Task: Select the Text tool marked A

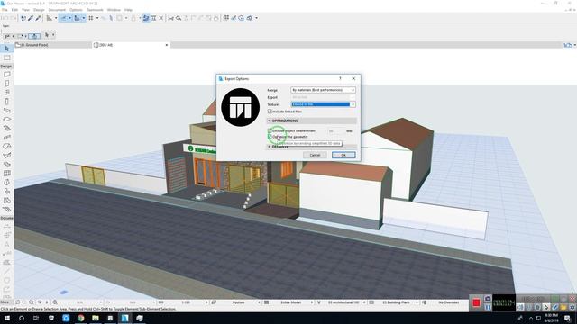Action: click(6, 244)
